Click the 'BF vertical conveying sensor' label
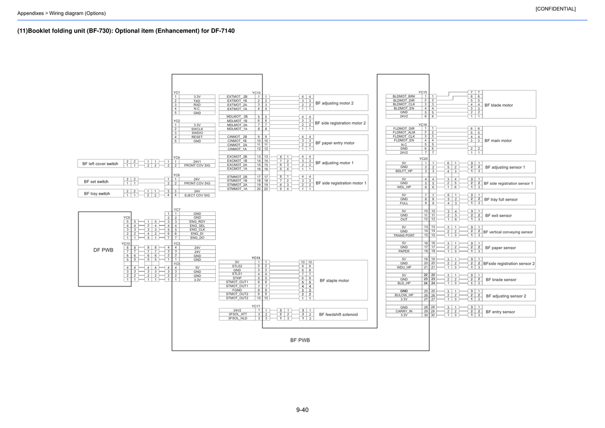This screenshot has height=428, width=605. (x=508, y=232)
